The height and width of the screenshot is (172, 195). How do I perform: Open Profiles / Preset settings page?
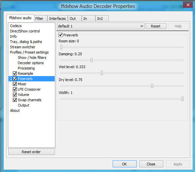[x=29, y=52]
